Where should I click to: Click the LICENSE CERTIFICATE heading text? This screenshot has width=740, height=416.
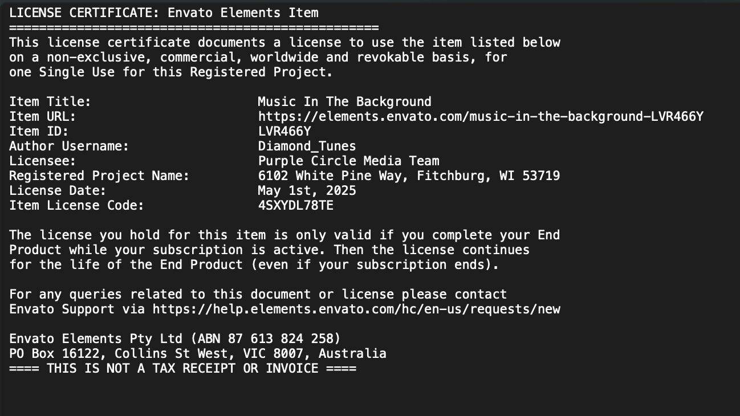point(164,13)
